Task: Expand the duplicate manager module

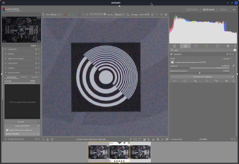Action: click(x=6, y=58)
